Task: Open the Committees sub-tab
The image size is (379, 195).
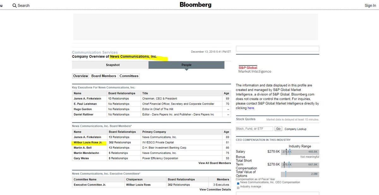Action: 129,76
